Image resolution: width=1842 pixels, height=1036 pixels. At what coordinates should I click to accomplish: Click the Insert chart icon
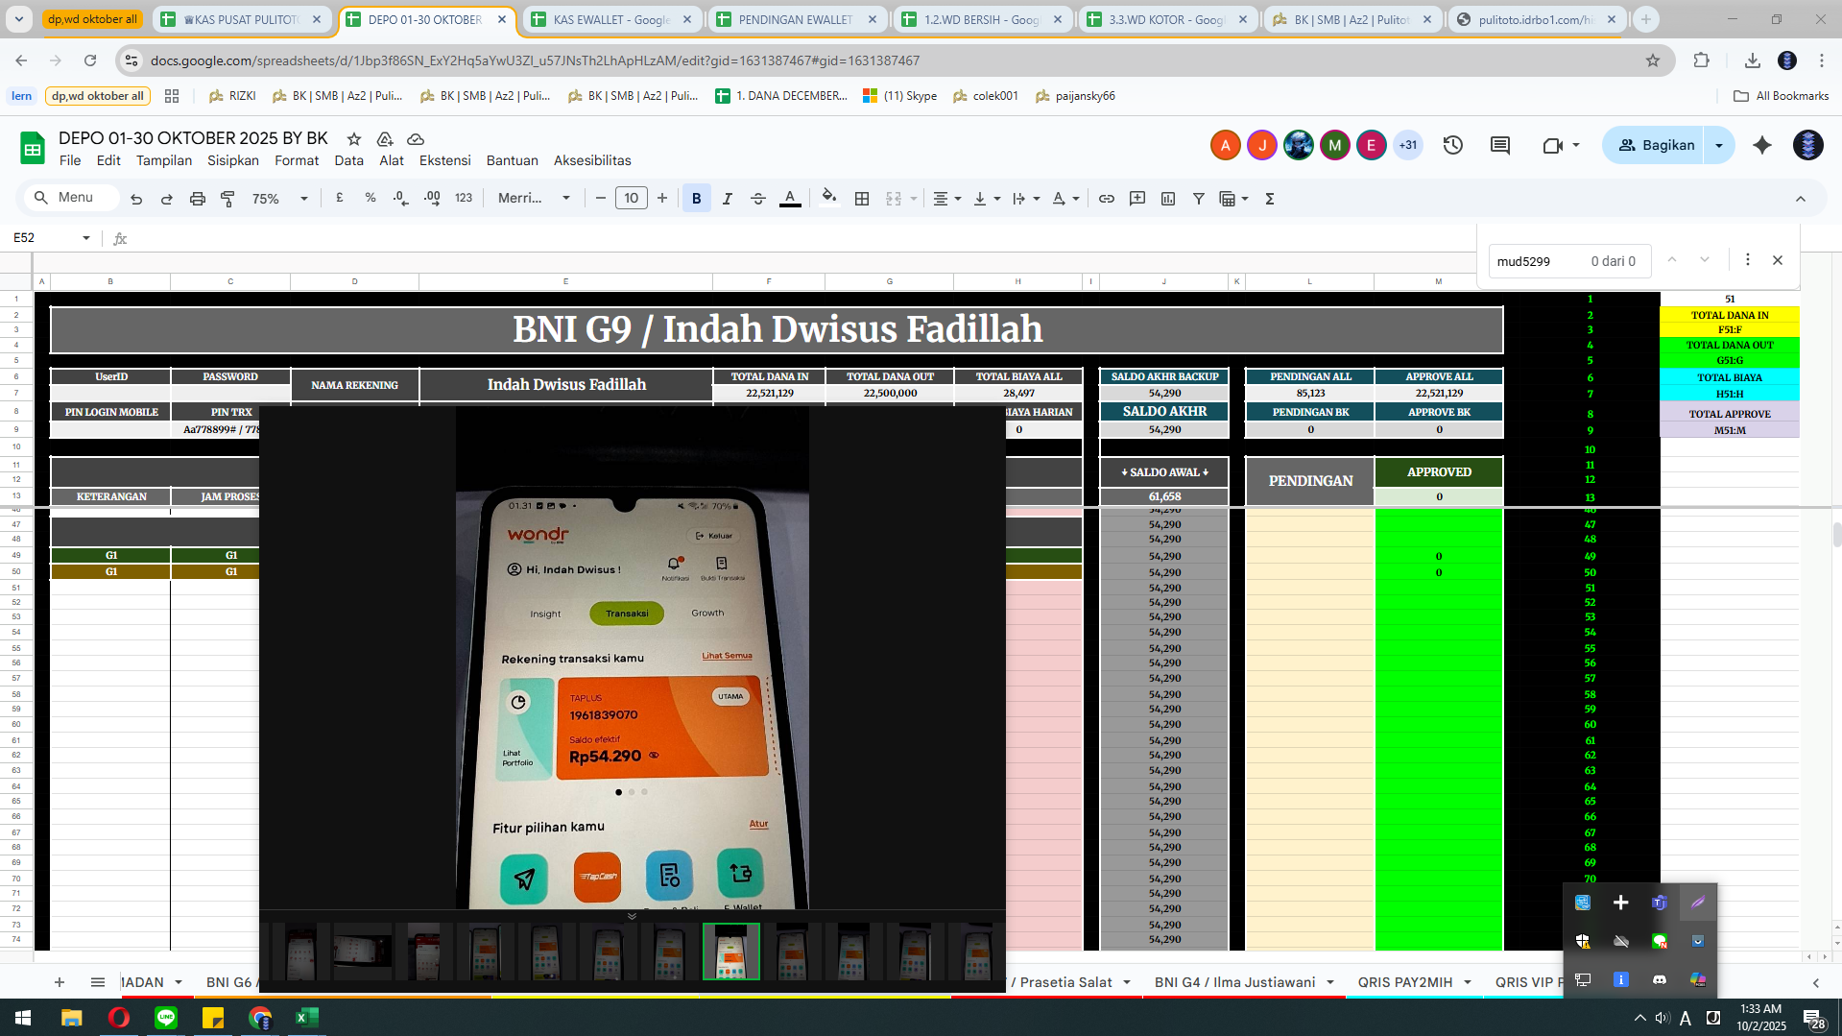pos(1168,199)
